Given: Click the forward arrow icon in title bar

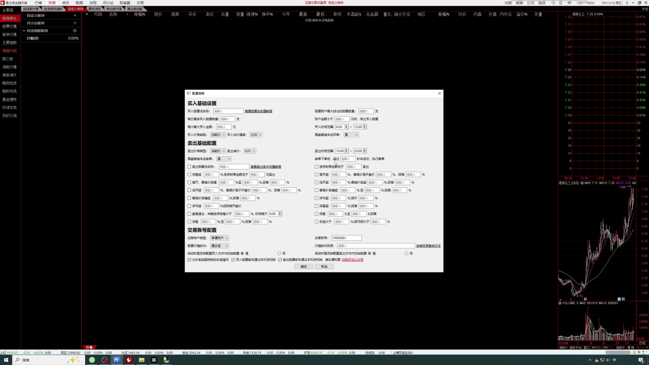Looking at the screenshot, I should (633, 3).
